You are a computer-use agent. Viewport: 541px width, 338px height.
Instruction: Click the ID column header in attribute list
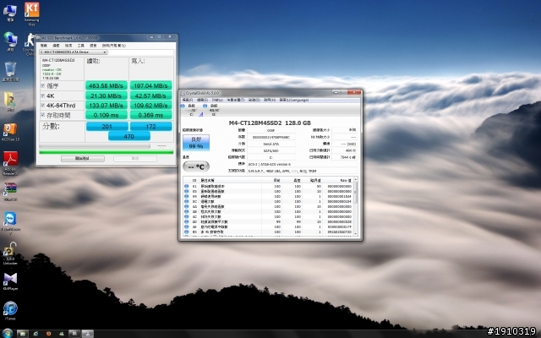click(x=194, y=180)
